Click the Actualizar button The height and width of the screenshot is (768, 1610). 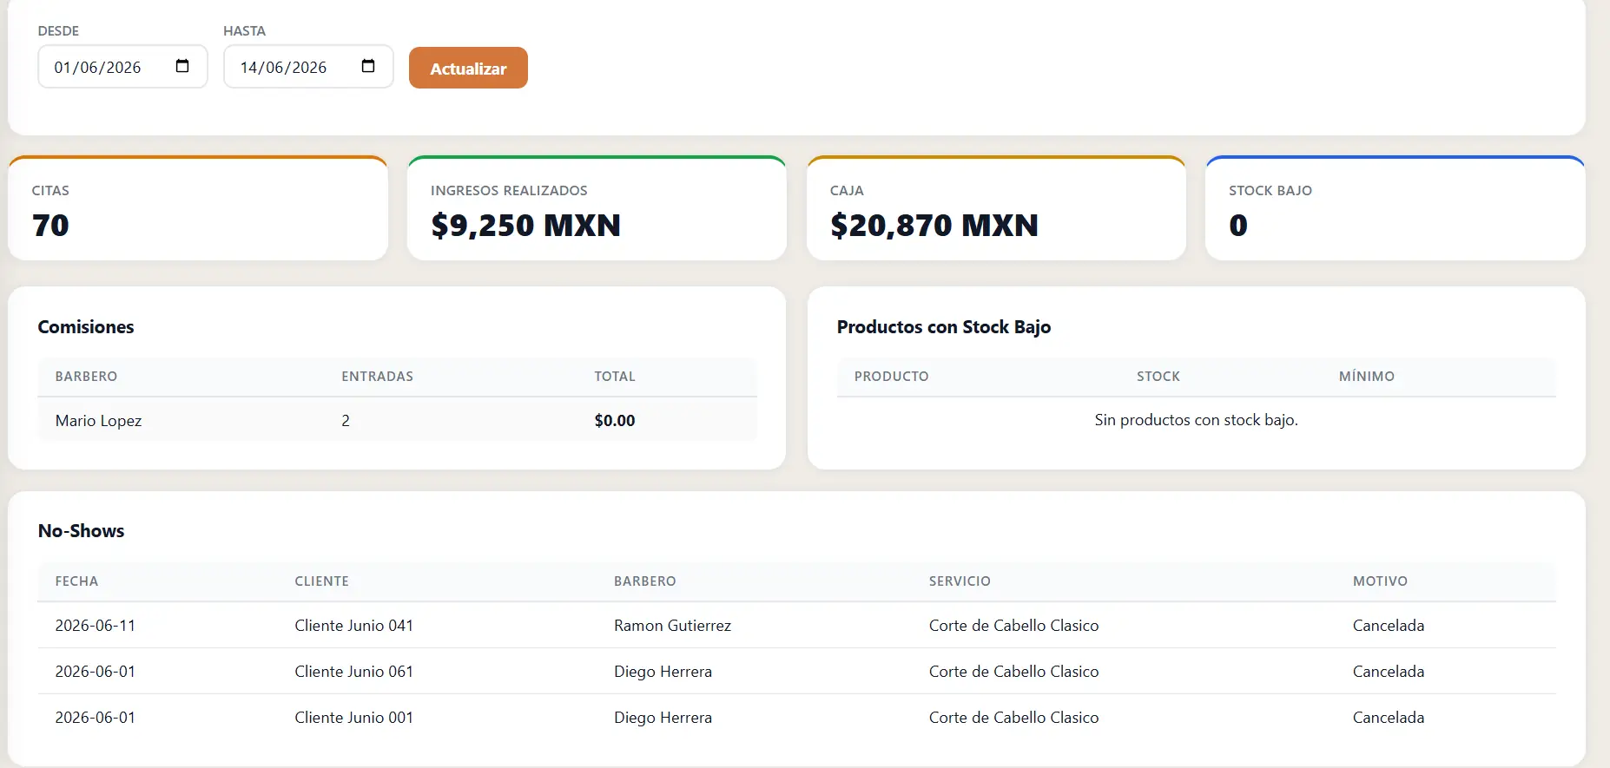[468, 68]
